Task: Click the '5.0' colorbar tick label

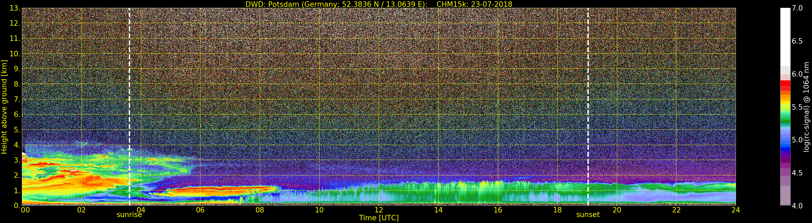Action: coord(797,140)
